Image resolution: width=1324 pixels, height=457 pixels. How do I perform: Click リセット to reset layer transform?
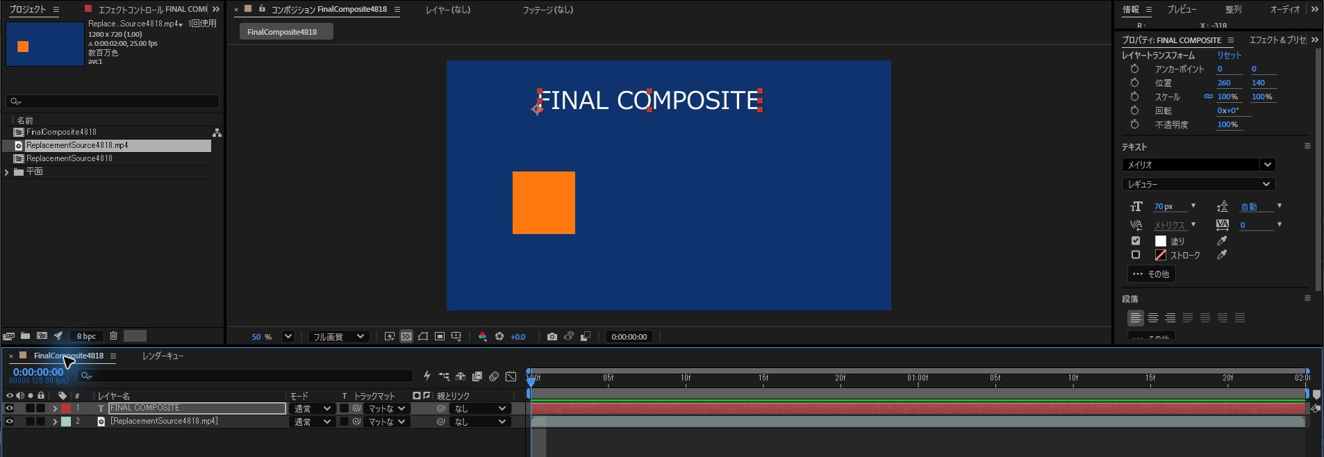1229,55
